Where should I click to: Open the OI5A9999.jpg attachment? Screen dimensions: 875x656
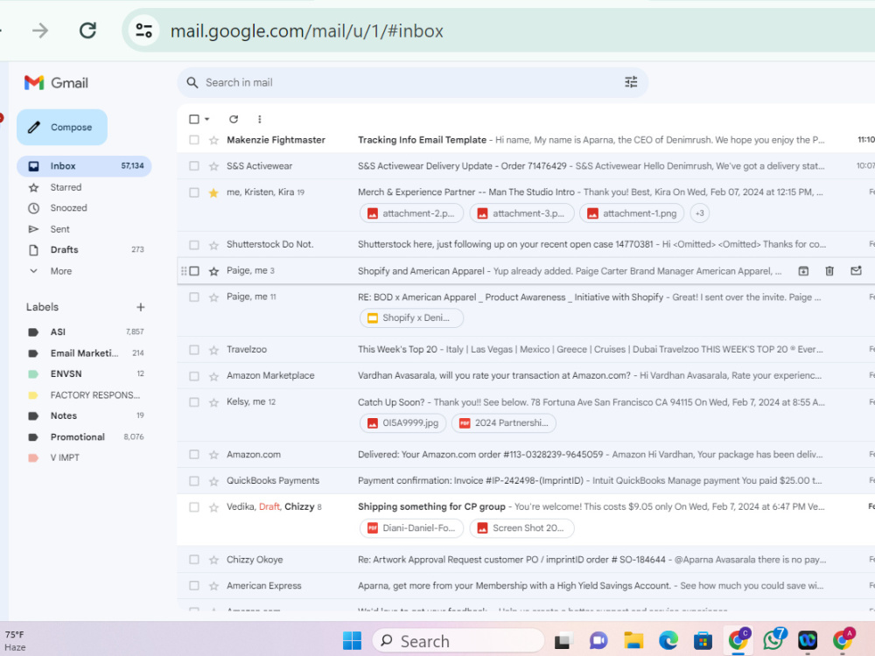click(x=402, y=422)
